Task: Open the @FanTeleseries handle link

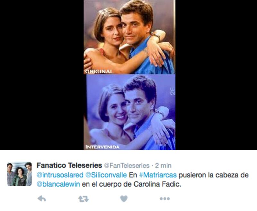Action: click(x=127, y=165)
